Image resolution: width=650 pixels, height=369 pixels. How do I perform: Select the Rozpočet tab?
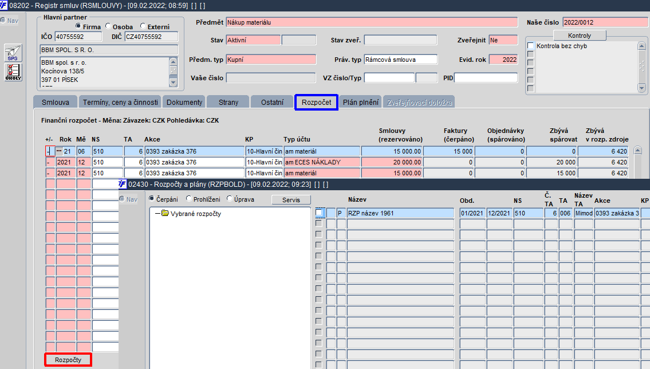click(316, 102)
